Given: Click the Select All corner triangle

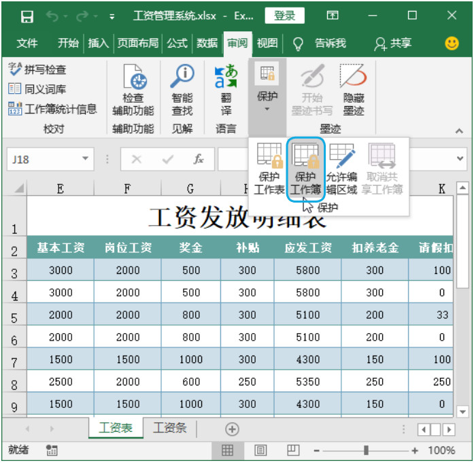Looking at the screenshot, I should [19, 188].
